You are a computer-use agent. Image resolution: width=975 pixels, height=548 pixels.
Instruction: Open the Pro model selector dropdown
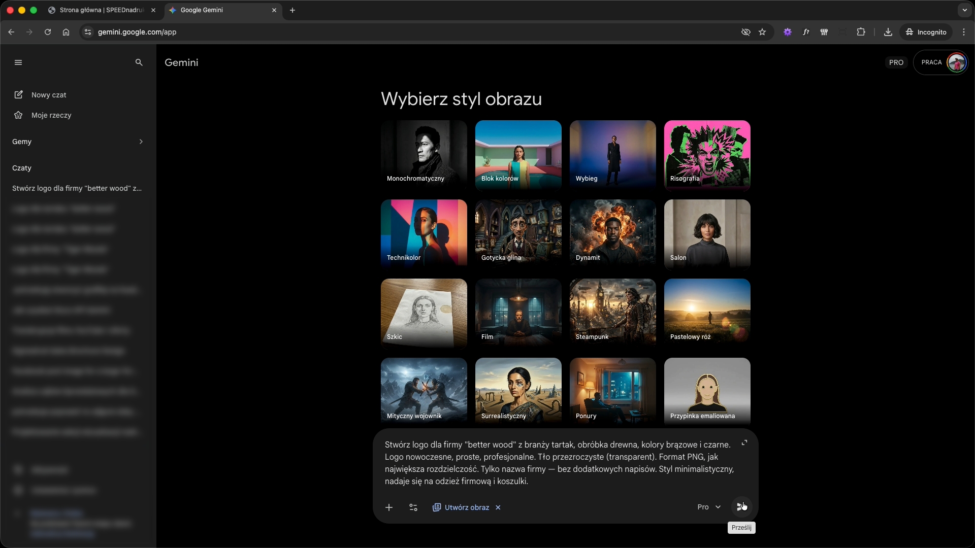pos(709,507)
